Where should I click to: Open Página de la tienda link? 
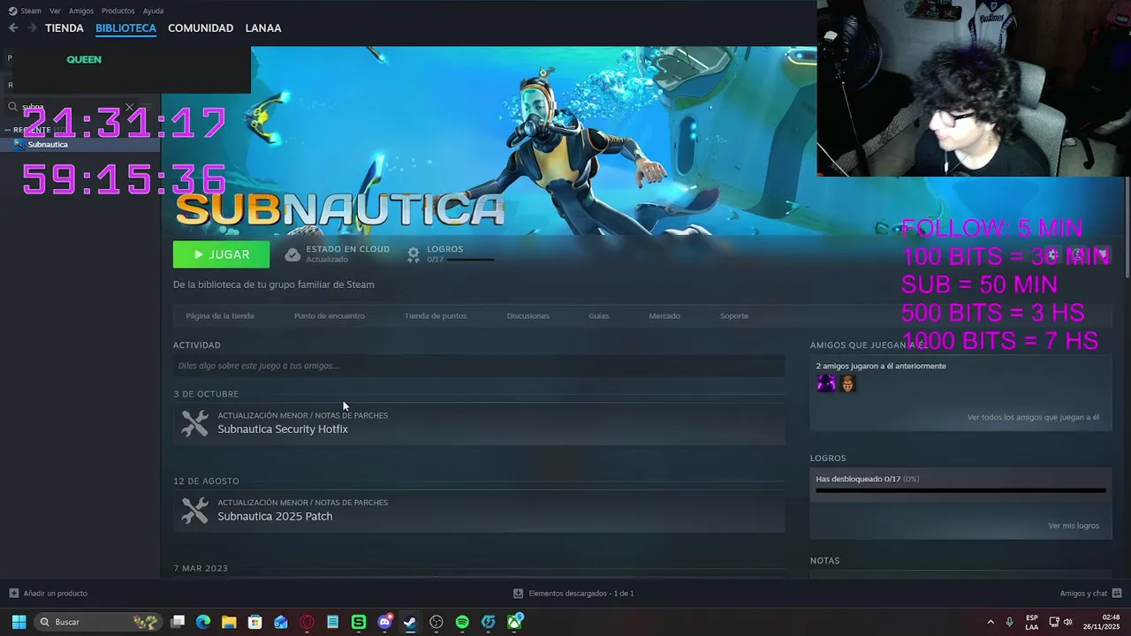tap(220, 315)
